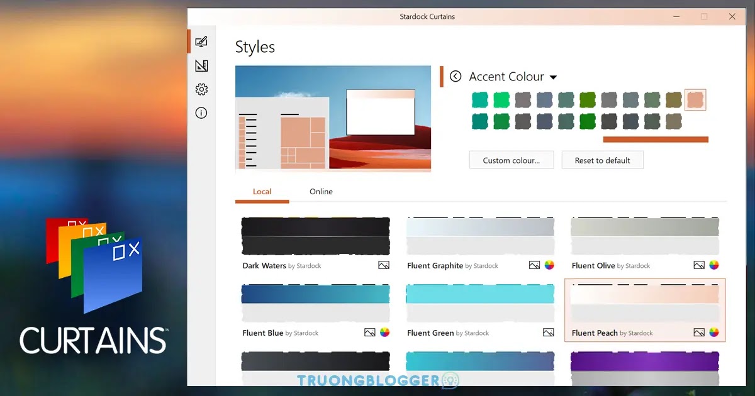755x396 pixels.
Task: Click the orange scrollbar below the swatches
Action: (656, 140)
